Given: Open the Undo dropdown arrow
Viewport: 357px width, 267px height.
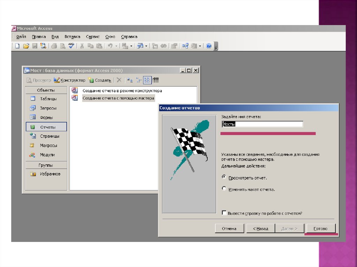Looking at the screenshot, I should coord(116,46).
